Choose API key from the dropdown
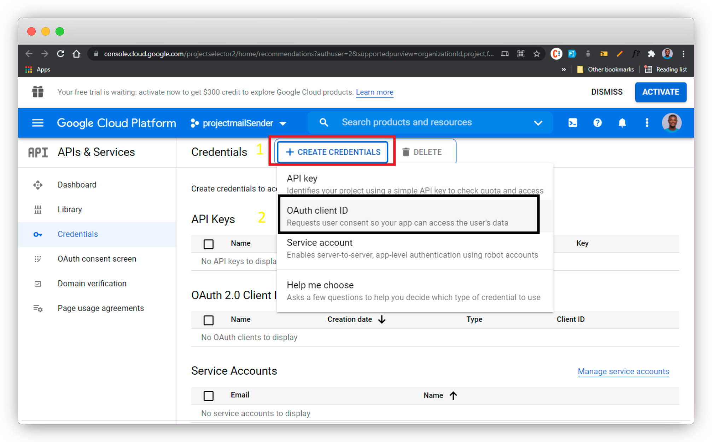Viewport: 712px width, 442px height. [x=415, y=184]
